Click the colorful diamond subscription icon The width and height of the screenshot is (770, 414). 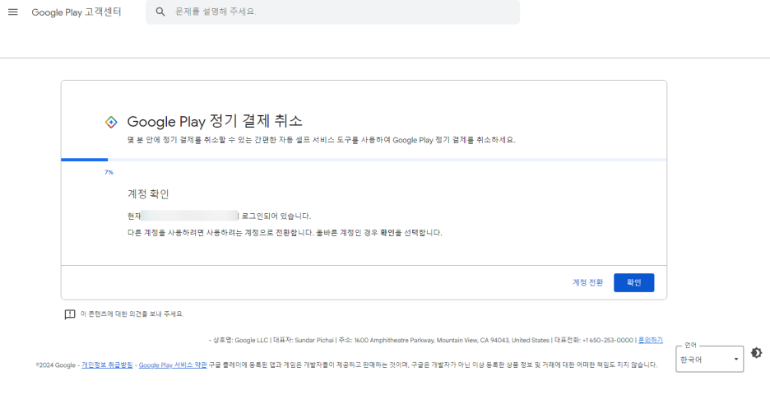pos(112,122)
